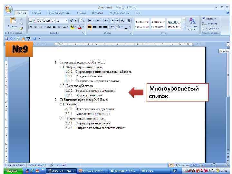Switch to the References (Ссылки) tab
The height and width of the screenshot is (174, 232).
coord(82,13)
